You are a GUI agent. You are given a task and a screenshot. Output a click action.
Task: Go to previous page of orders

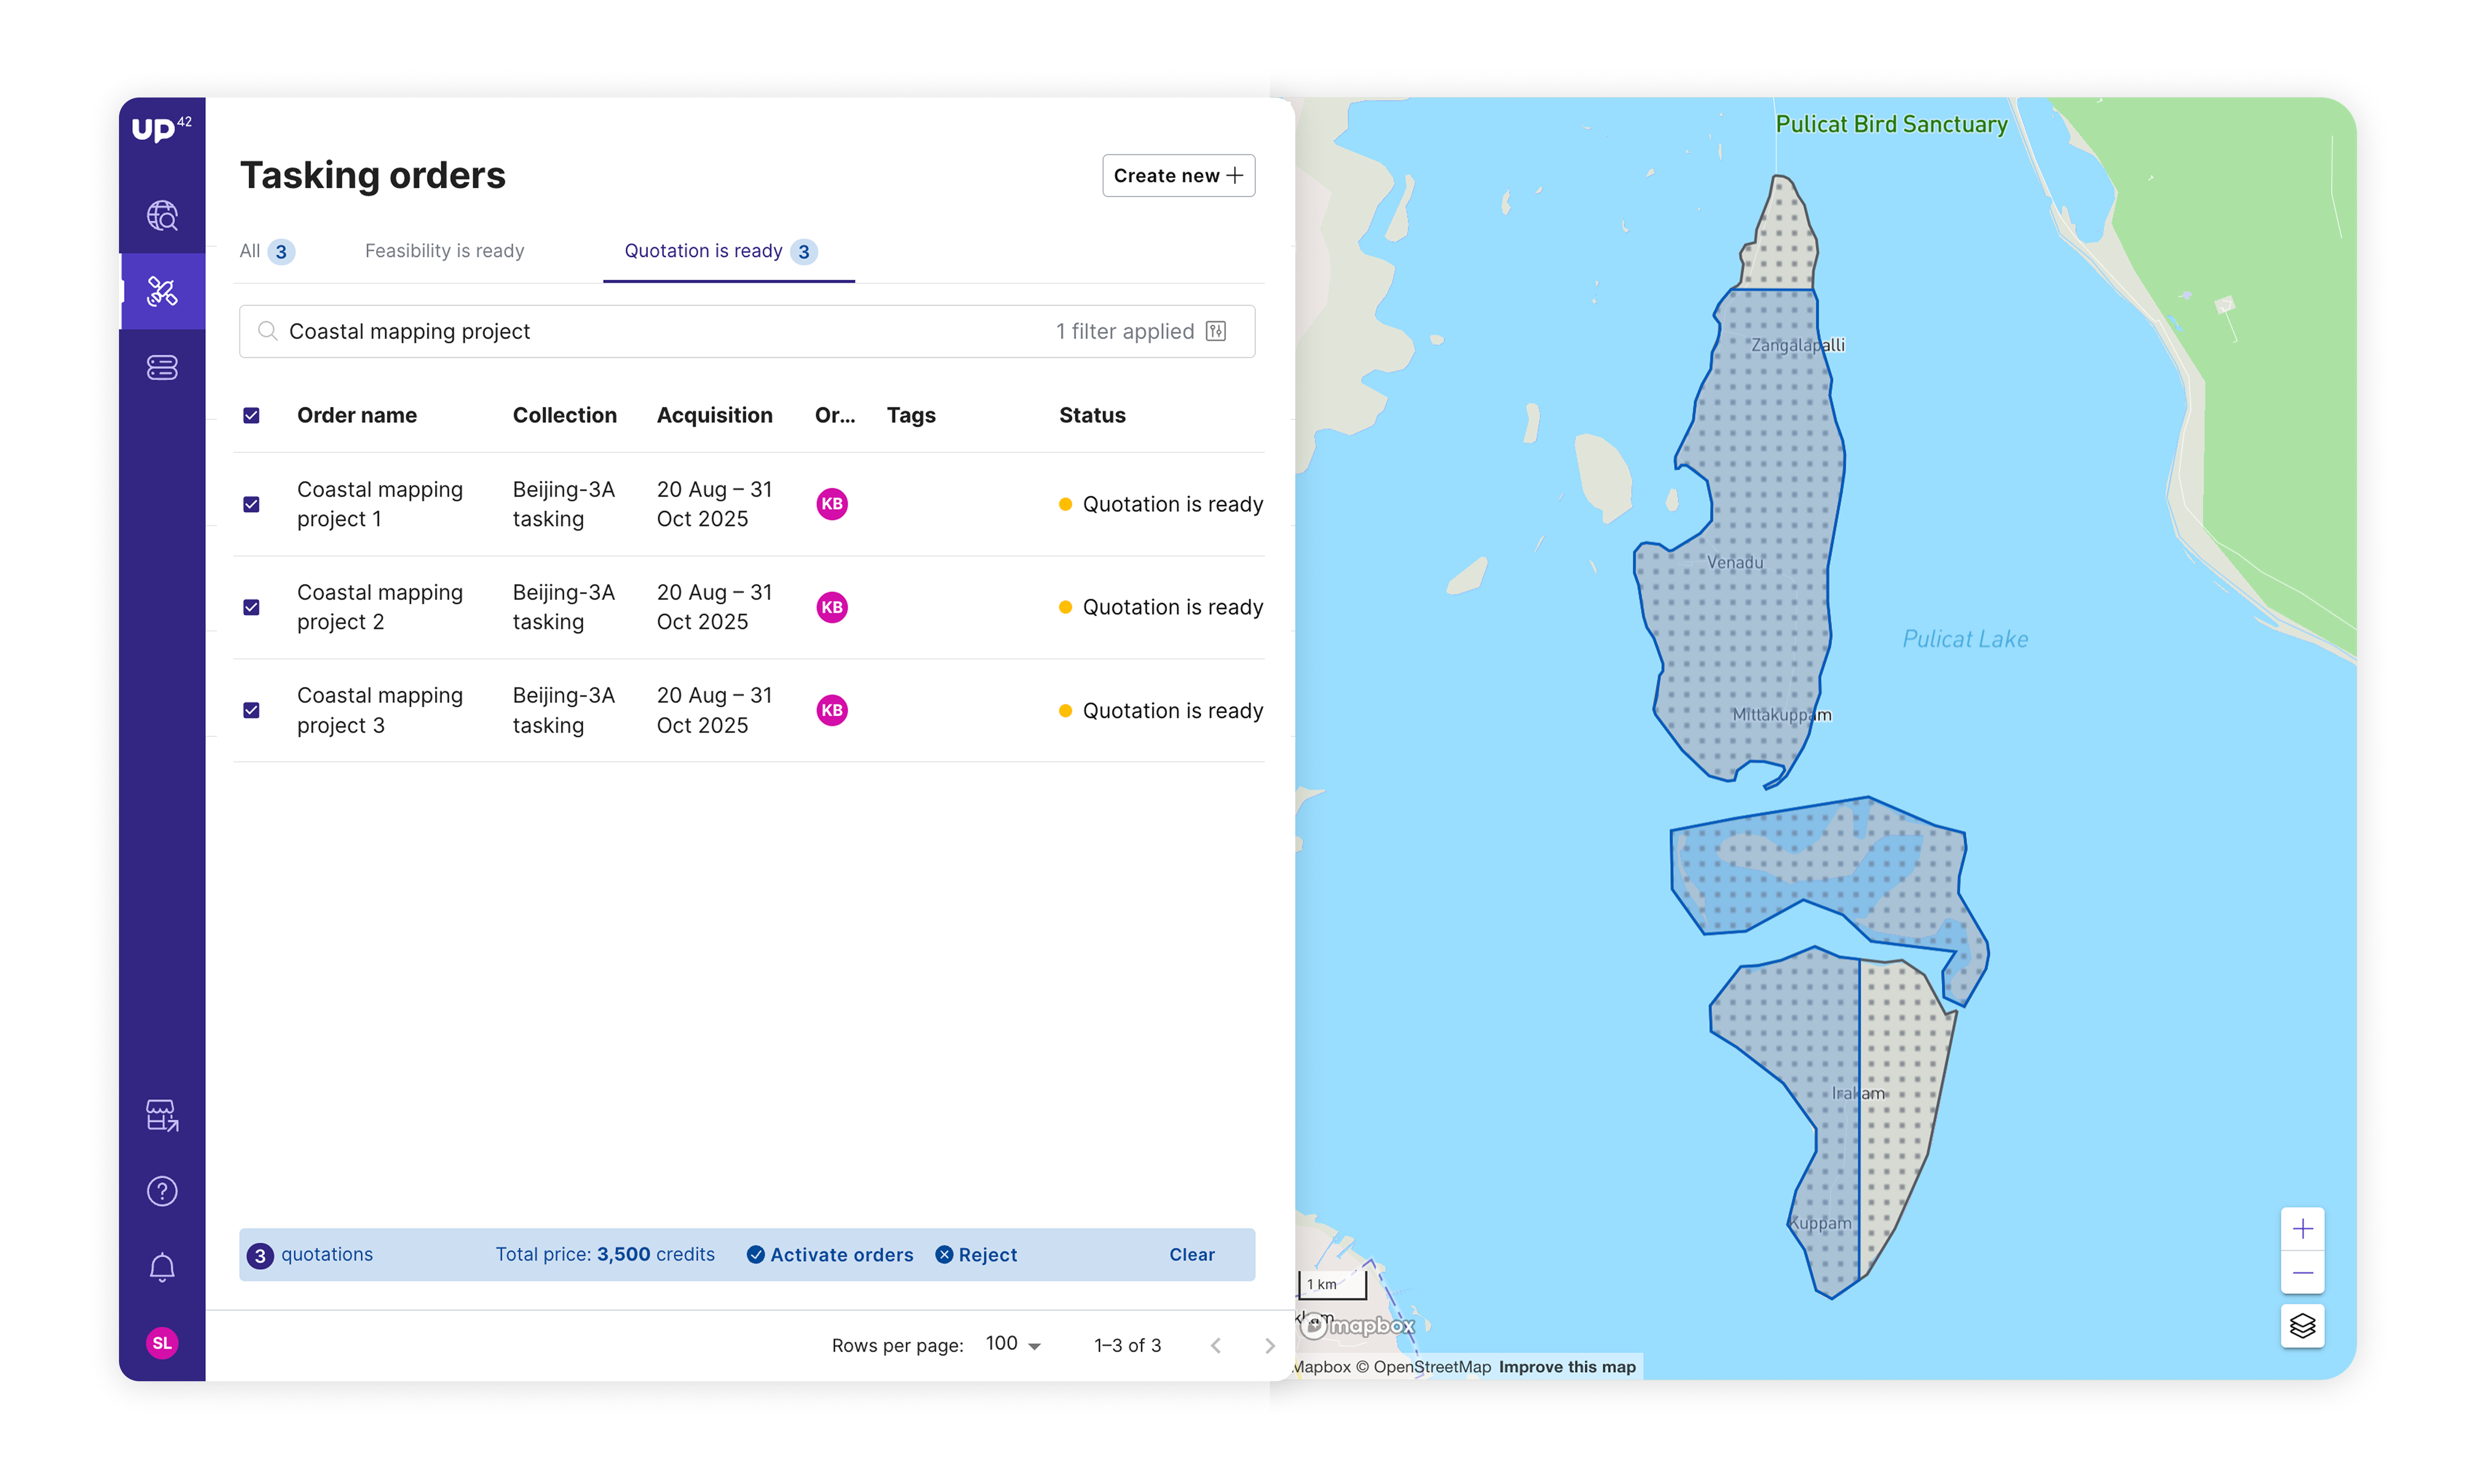(x=1215, y=1345)
